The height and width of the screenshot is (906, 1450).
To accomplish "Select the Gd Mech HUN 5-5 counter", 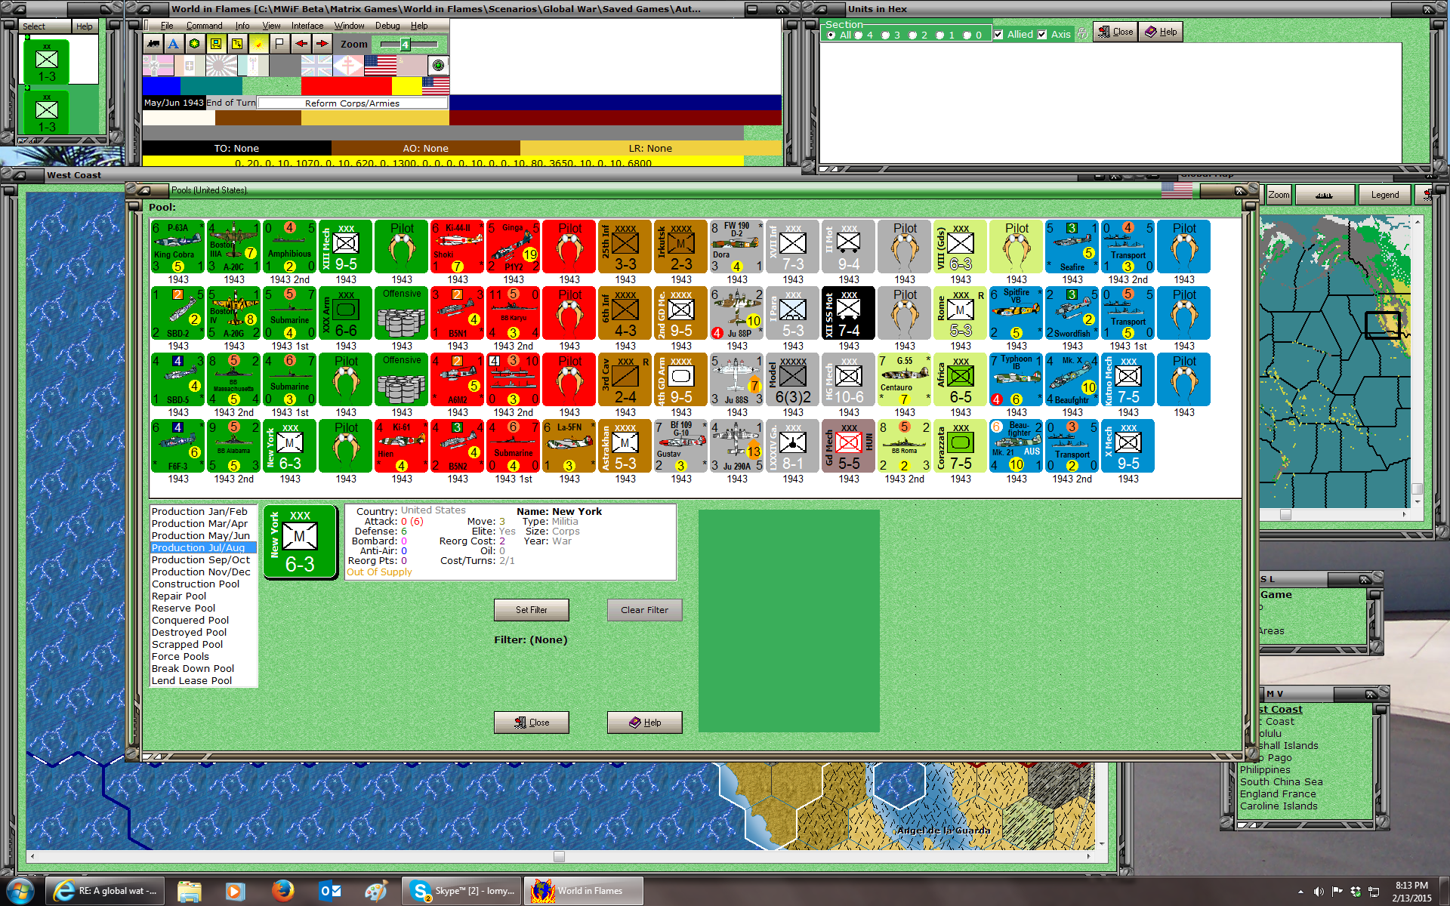I will 849,446.
